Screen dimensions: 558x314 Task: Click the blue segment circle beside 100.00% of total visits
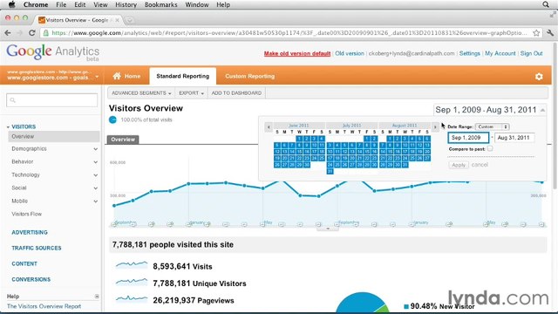[112, 119]
